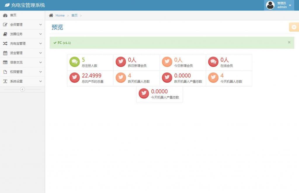Click the orange Twitter icon beside 今日新增会员
The image size is (299, 193).
pos(167,62)
